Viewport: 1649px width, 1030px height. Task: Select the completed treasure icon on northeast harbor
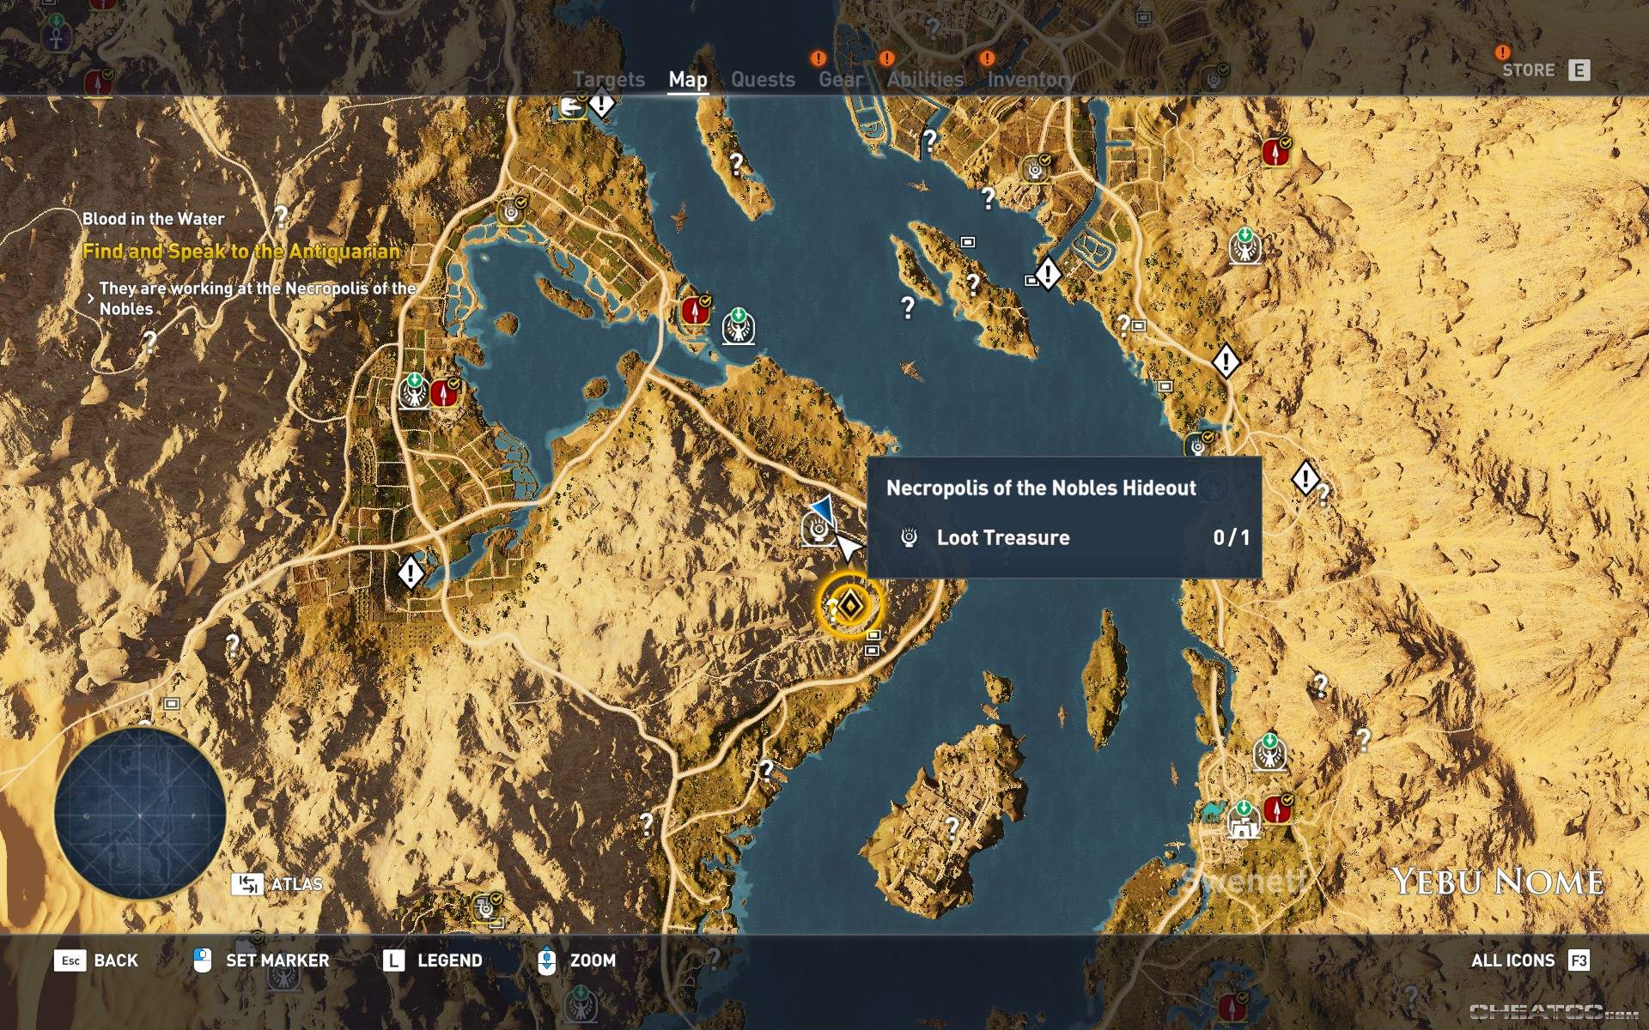pyautogui.click(x=1037, y=168)
